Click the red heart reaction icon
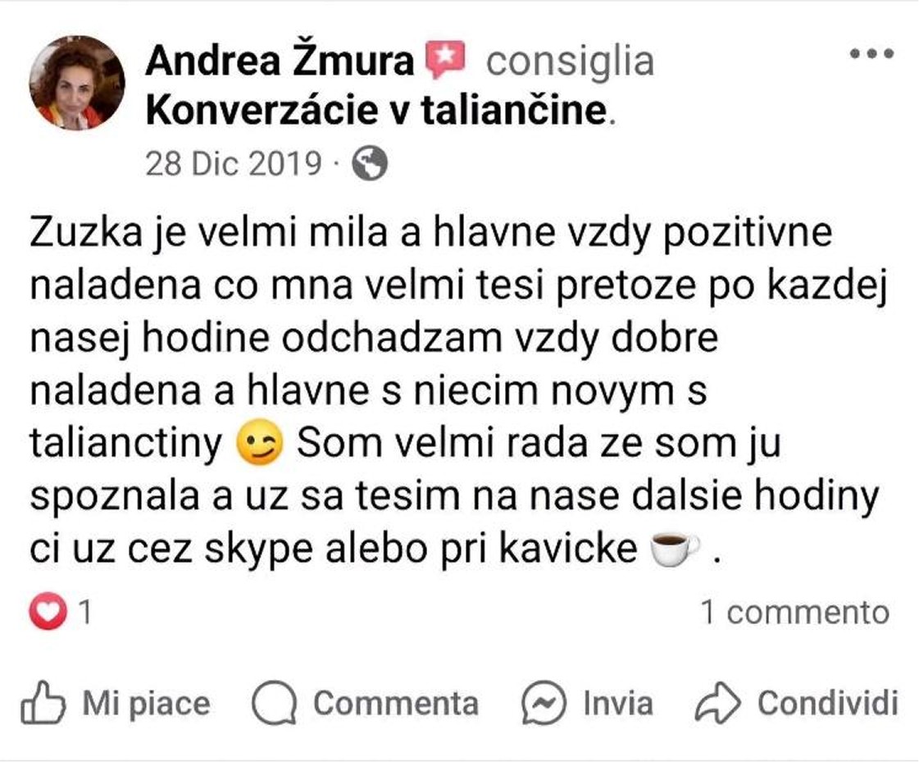Viewport: 919px width, 762px height. (47, 611)
